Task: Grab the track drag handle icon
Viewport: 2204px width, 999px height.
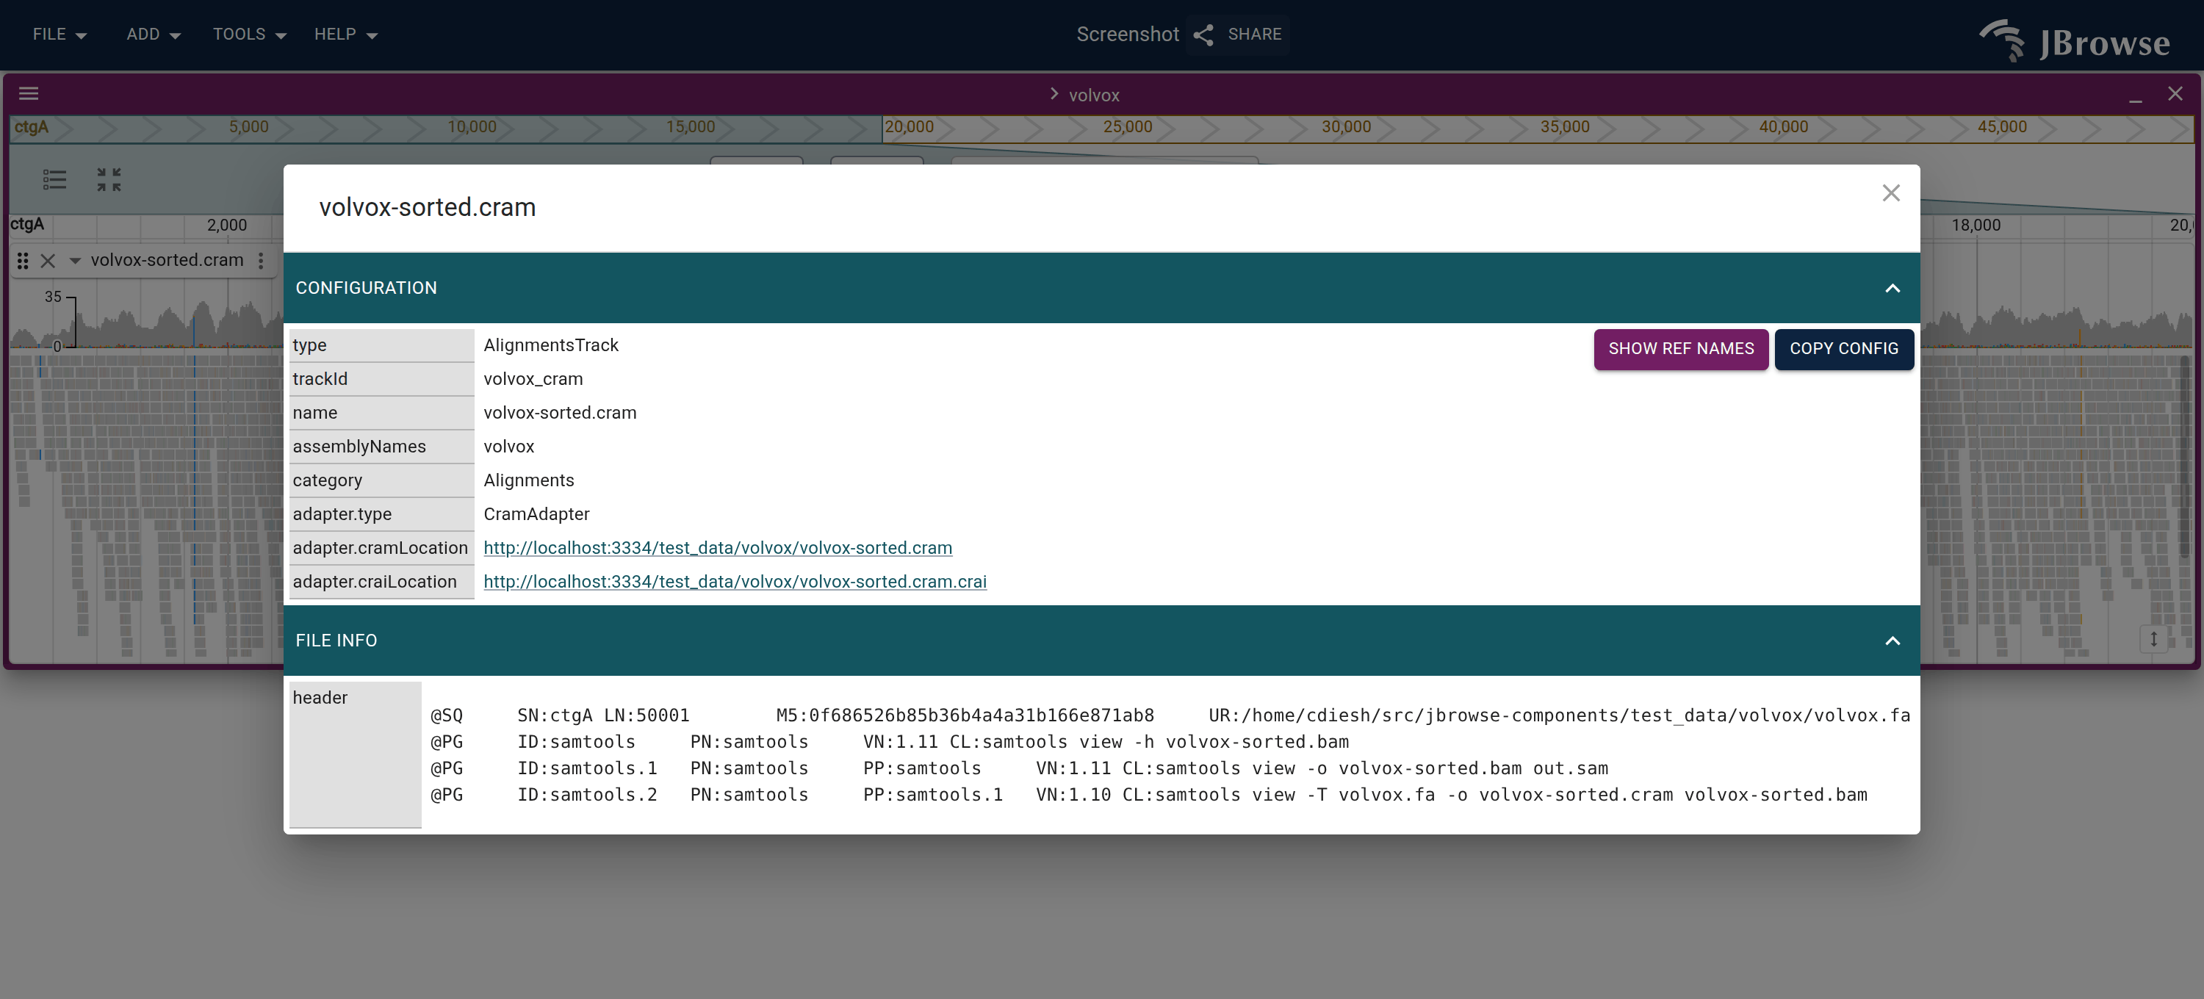Action: coord(23,261)
